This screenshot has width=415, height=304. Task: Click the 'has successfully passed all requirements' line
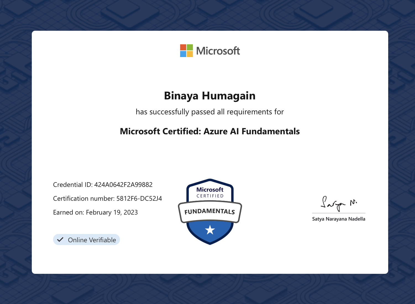pyautogui.click(x=210, y=112)
